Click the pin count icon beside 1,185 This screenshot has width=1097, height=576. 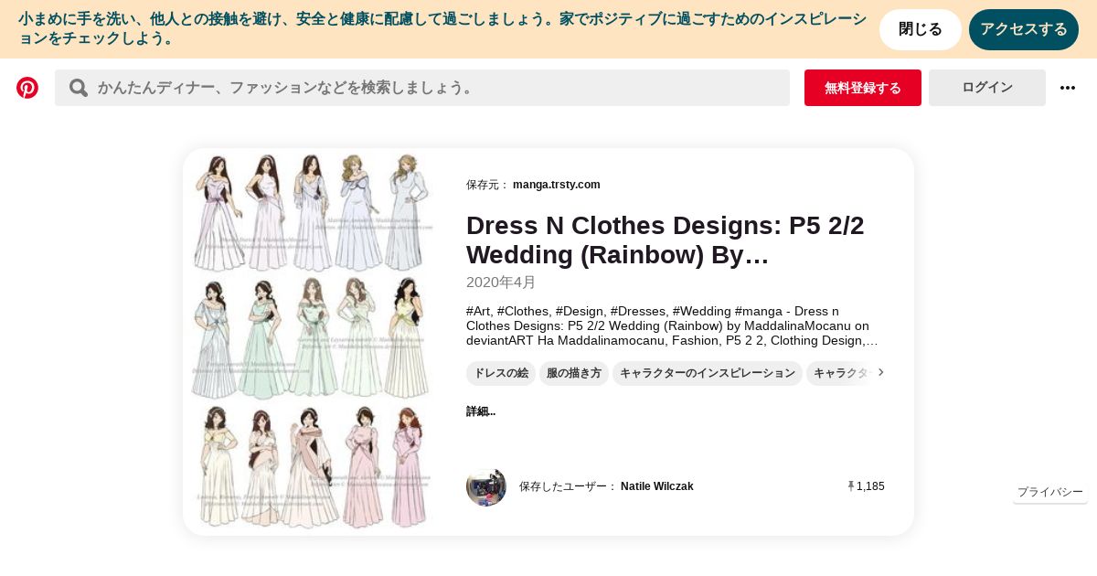coord(851,486)
